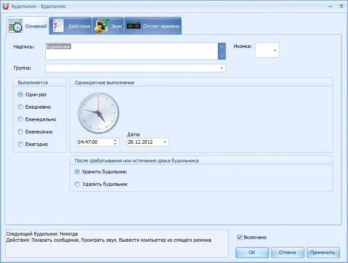Click the speaker icon of Звук tab

102,26
